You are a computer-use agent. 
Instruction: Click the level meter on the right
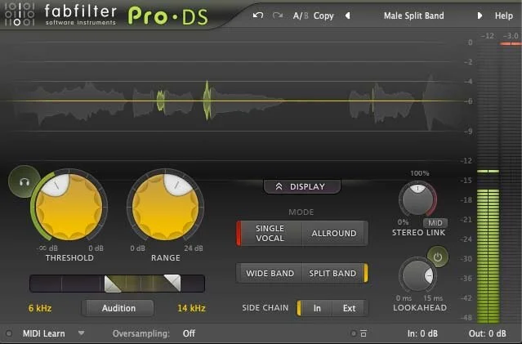498,181
